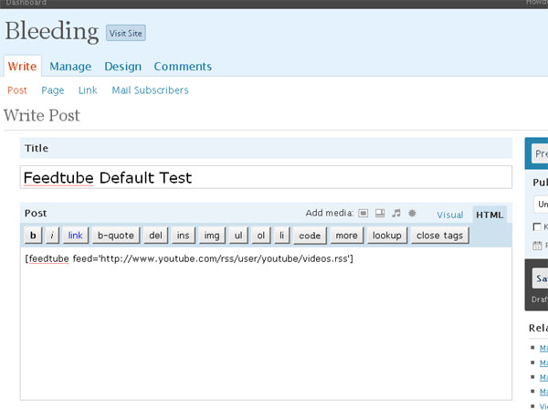Click the close tags button
The height and width of the screenshot is (410, 548).
(439, 236)
